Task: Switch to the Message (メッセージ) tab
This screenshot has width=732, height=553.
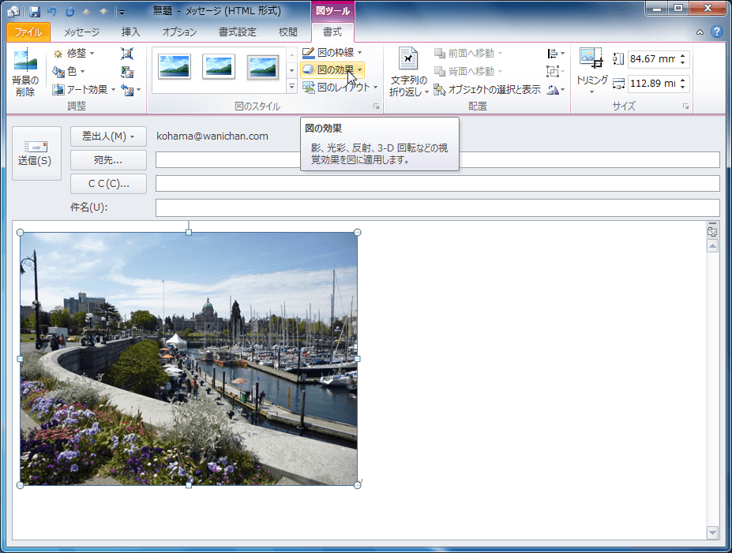Action: [81, 32]
